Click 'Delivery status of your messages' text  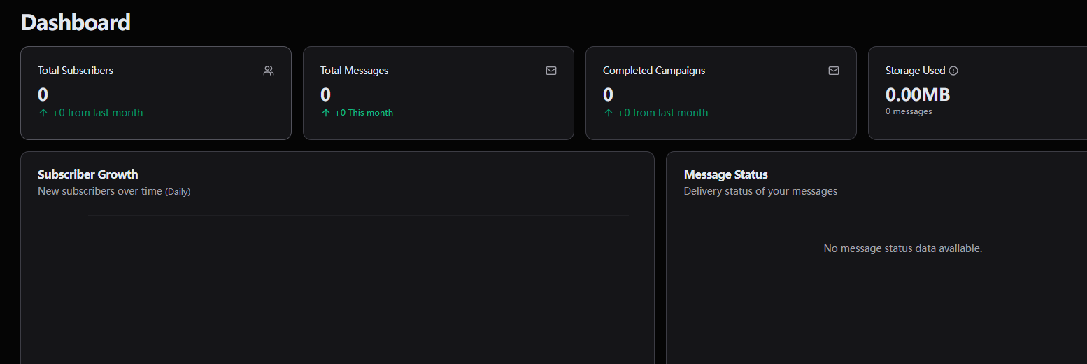coord(760,191)
